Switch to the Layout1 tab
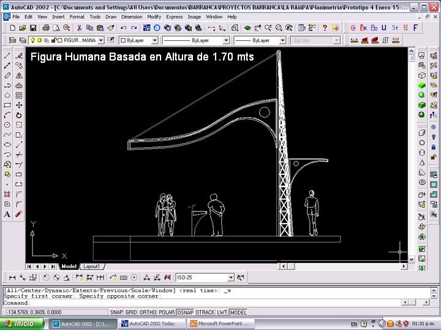 [x=92, y=266]
